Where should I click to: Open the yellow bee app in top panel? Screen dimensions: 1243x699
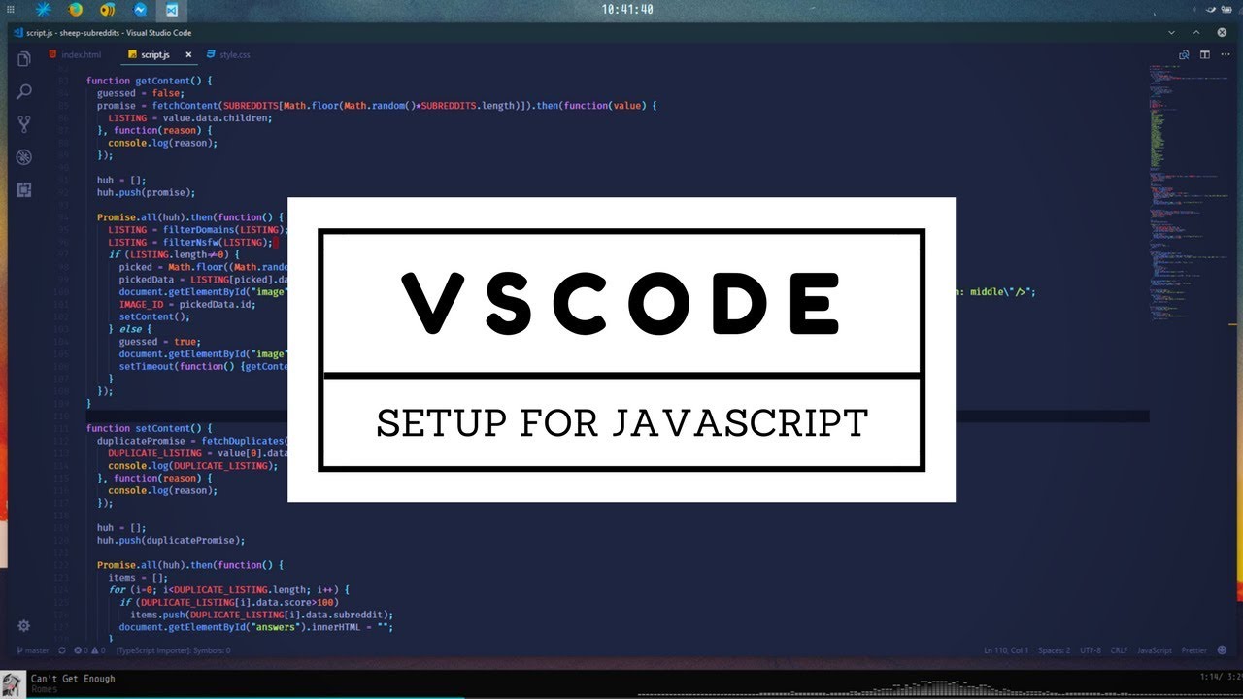click(x=108, y=10)
